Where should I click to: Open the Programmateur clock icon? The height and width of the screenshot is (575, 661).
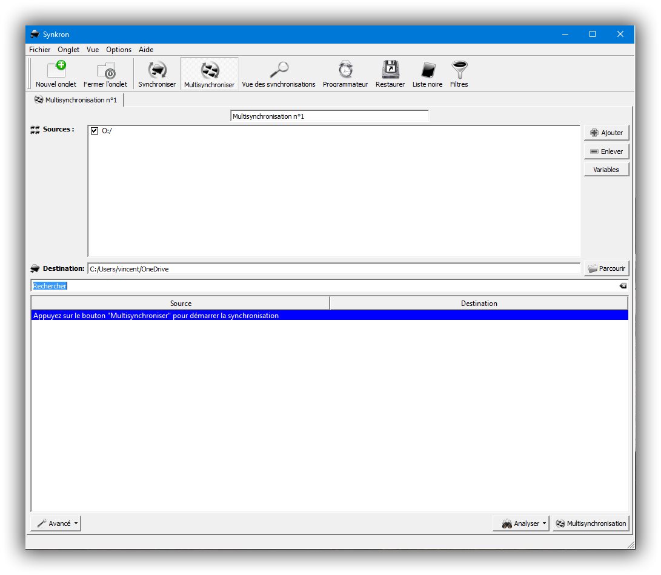click(x=345, y=70)
